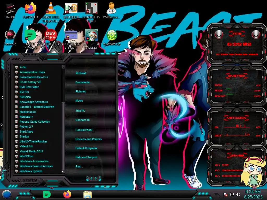
Task: Open the BE JUST LIKE THE DUDE shortcut
Action: point(91,39)
